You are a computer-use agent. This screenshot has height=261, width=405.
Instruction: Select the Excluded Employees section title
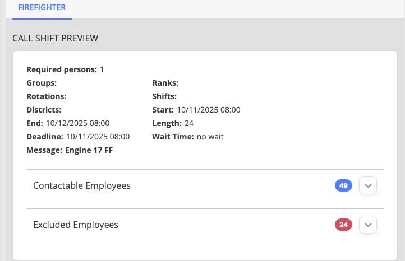pos(76,225)
